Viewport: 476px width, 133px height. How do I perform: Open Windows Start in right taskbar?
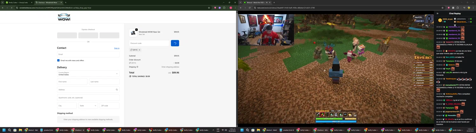(x=242, y=130)
